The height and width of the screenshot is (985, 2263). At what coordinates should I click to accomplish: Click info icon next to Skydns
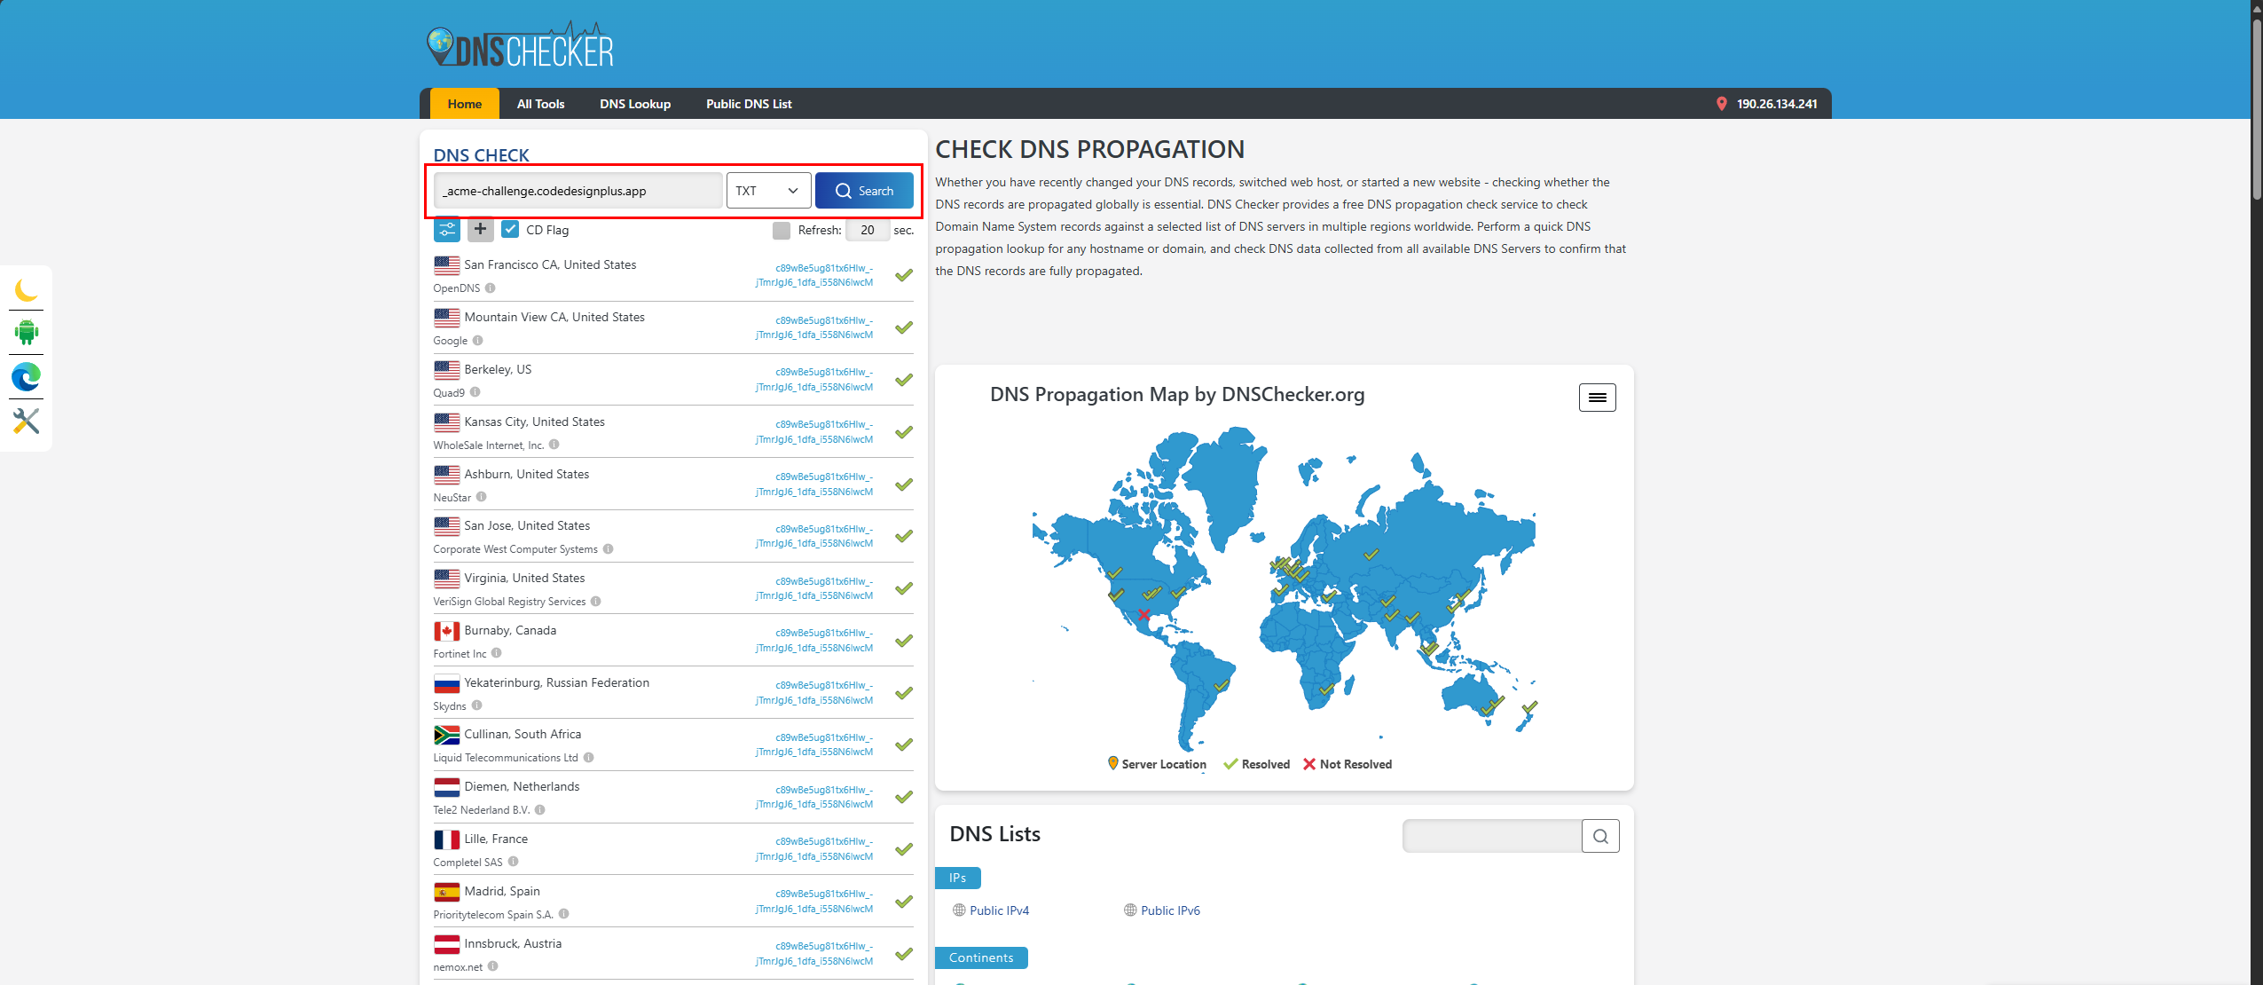coord(476,705)
